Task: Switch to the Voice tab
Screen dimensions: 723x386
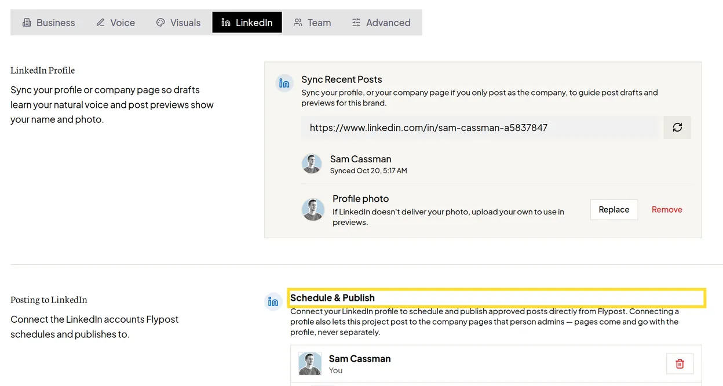Action: [x=115, y=23]
